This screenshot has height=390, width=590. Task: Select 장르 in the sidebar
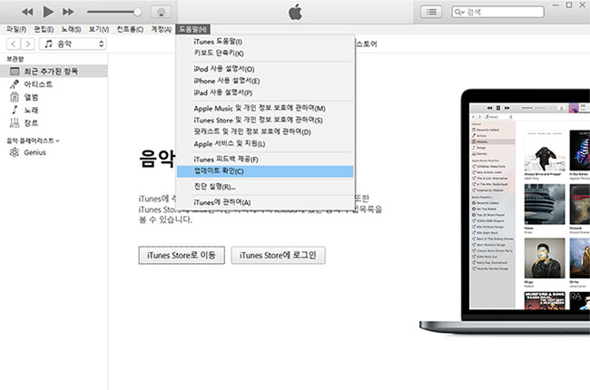pyautogui.click(x=54, y=123)
